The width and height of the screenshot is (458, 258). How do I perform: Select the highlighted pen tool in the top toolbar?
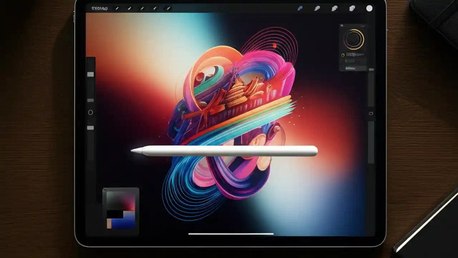click(168, 8)
